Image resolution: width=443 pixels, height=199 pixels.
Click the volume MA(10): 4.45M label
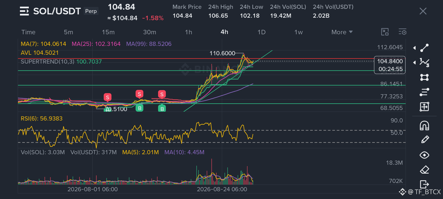[x=184, y=152]
